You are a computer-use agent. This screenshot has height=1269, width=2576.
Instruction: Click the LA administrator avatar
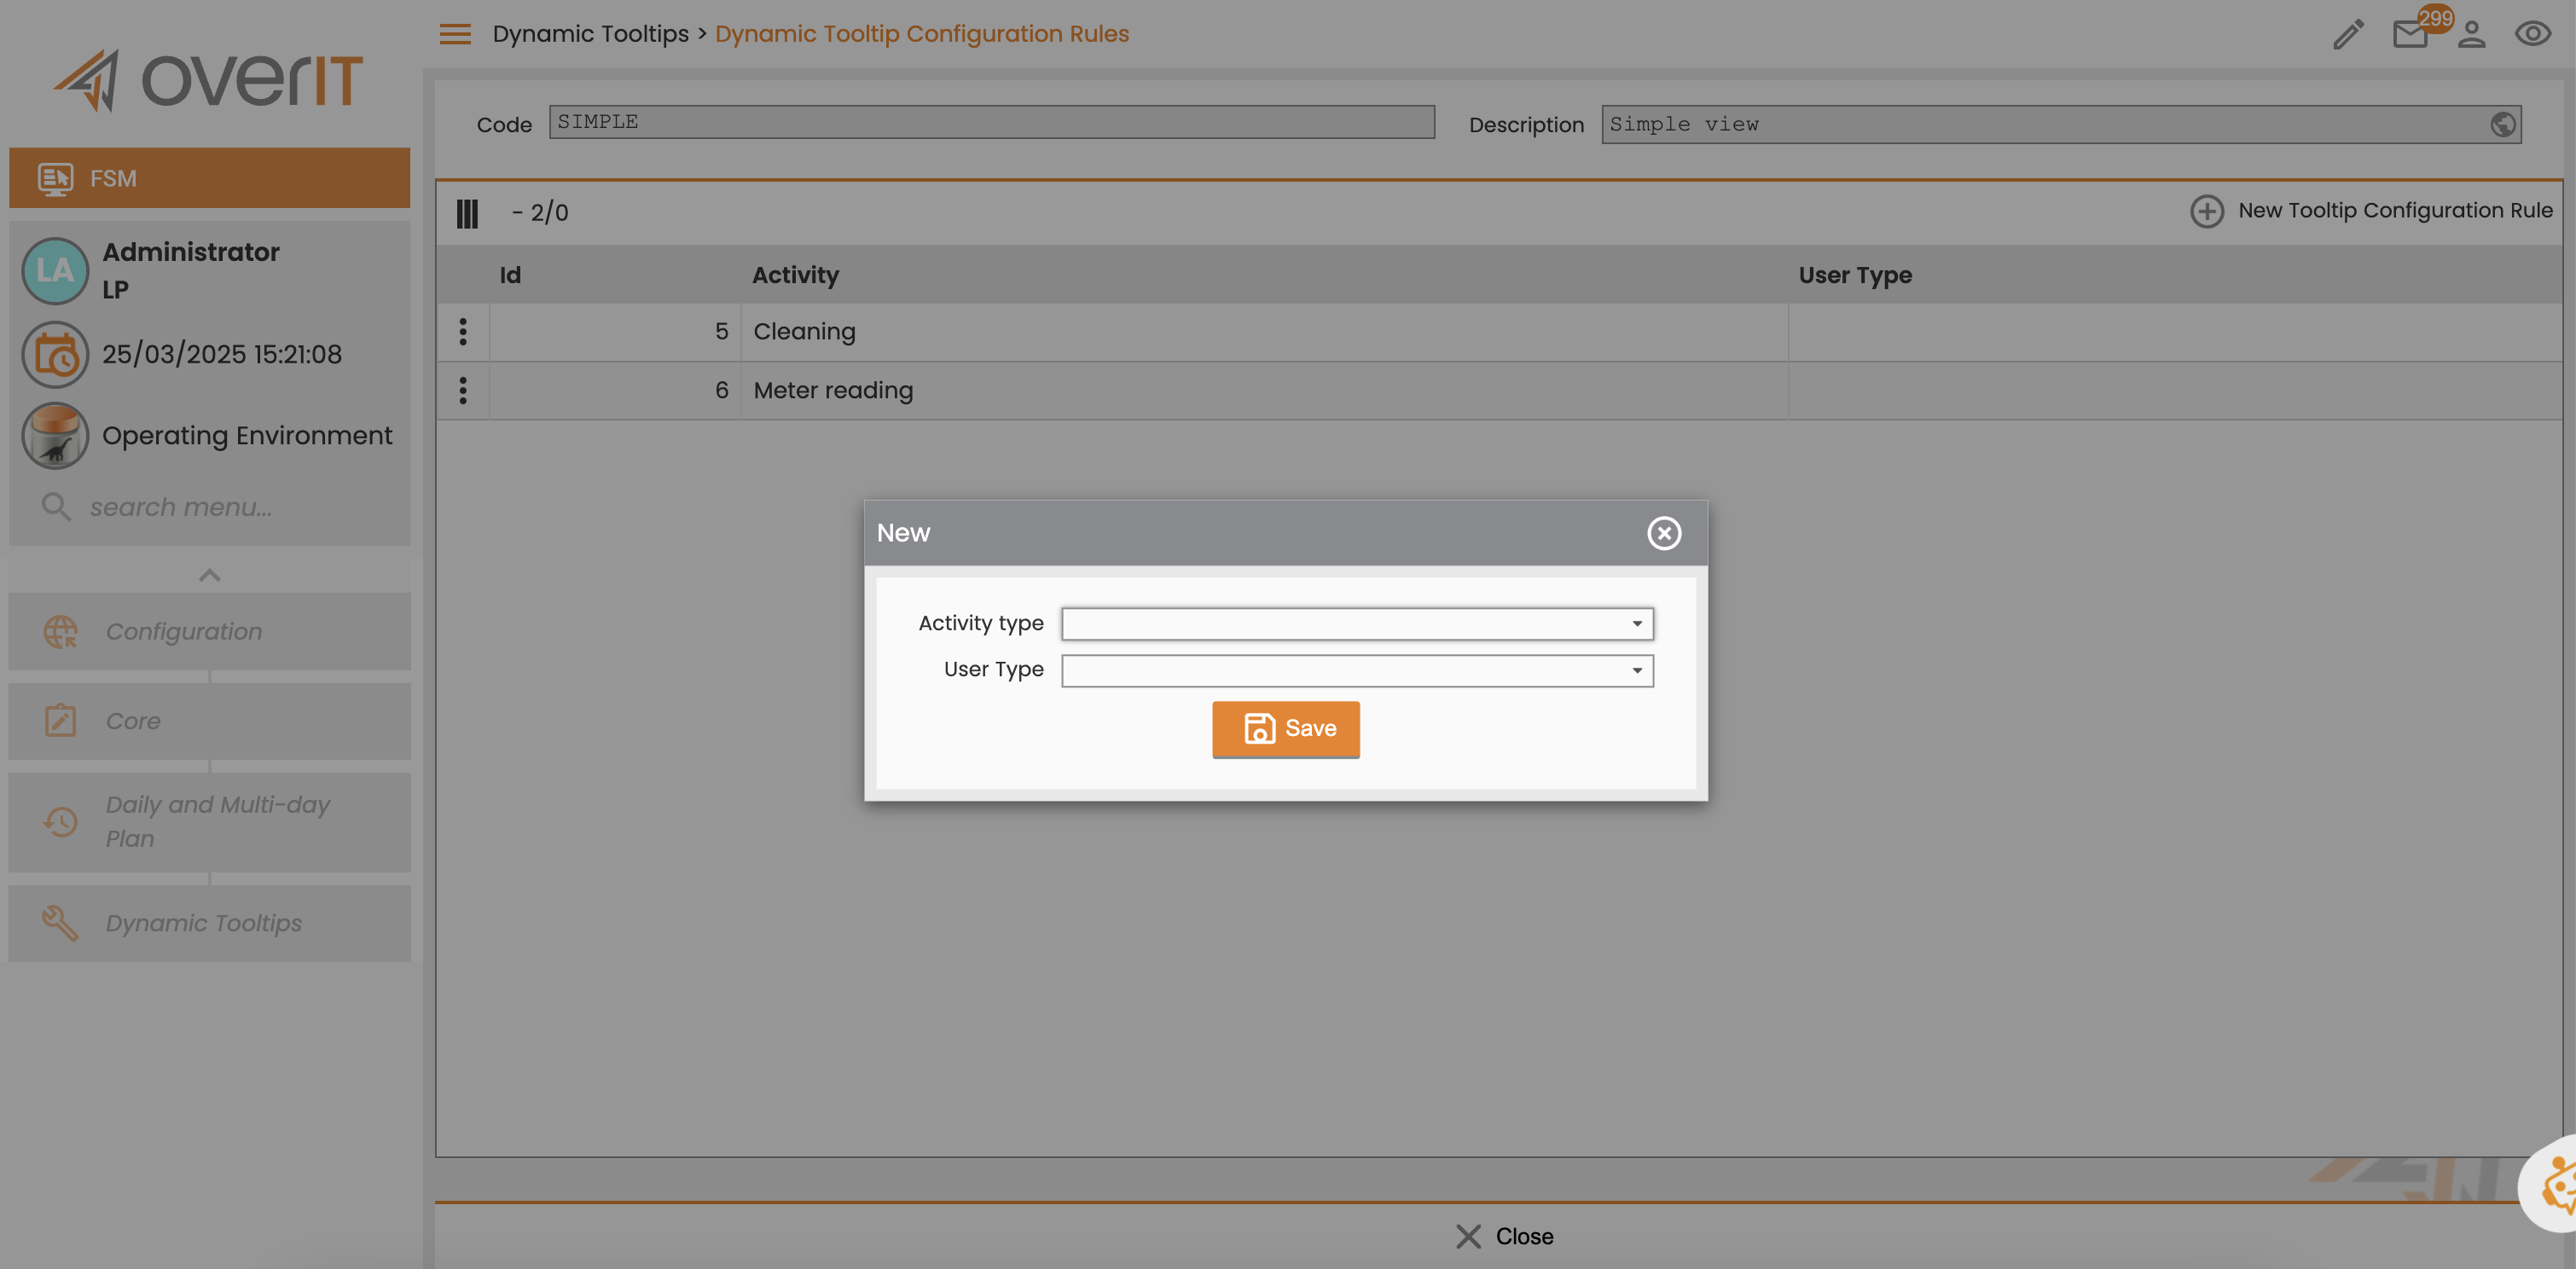pos(55,270)
